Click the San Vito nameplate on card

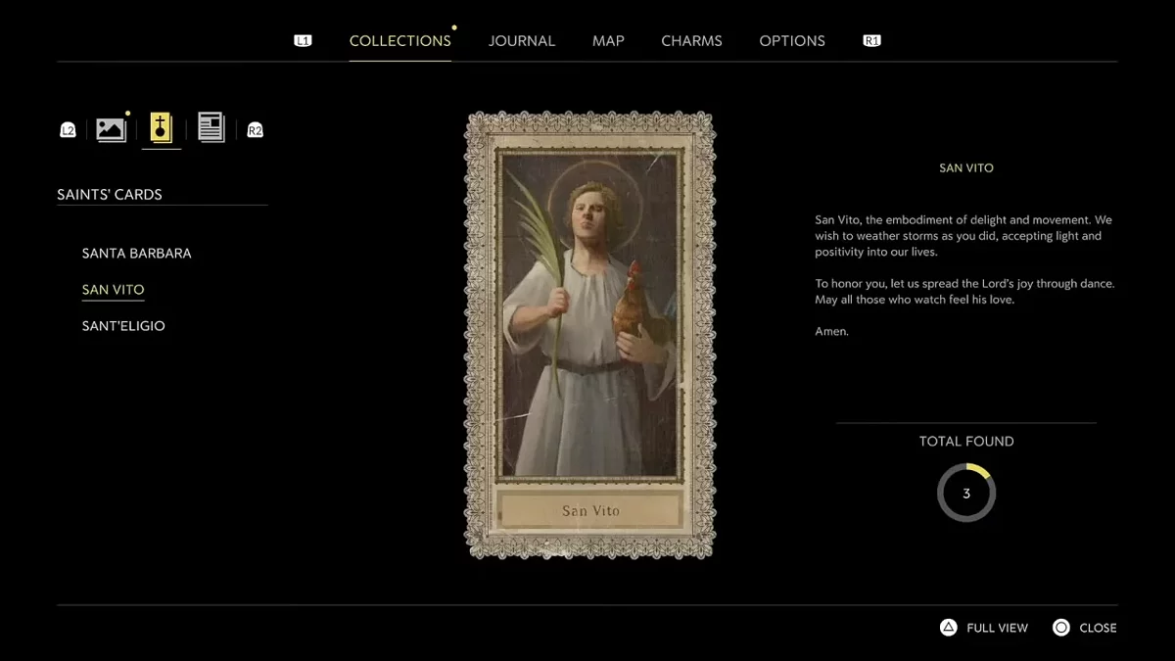coord(589,510)
